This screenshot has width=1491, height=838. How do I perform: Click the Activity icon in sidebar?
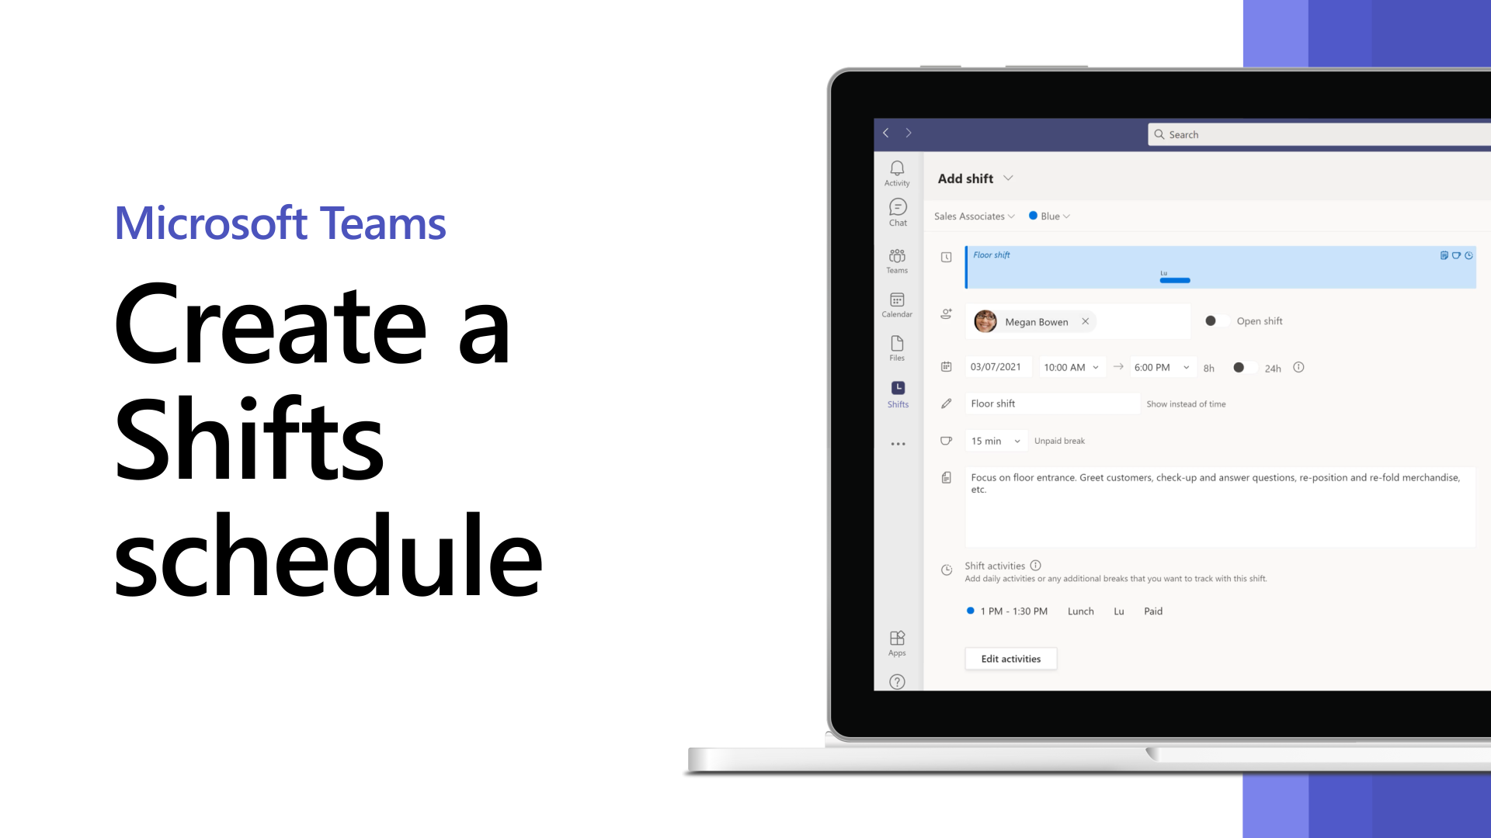coord(897,172)
